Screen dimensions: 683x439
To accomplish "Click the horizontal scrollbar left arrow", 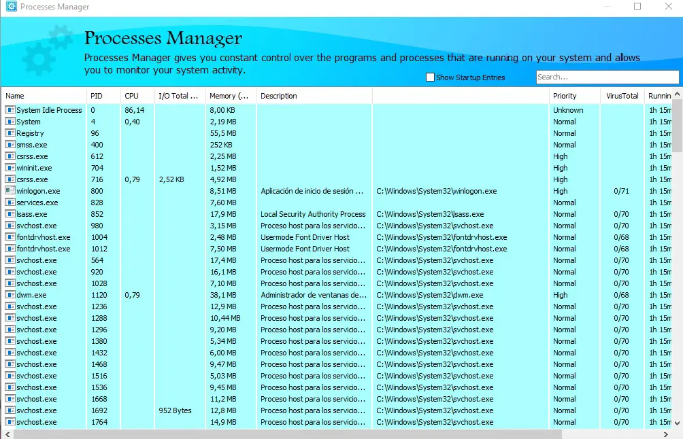I will [7, 434].
